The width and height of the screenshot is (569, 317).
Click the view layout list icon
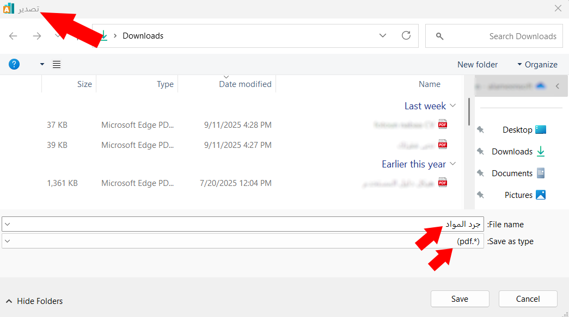57,65
